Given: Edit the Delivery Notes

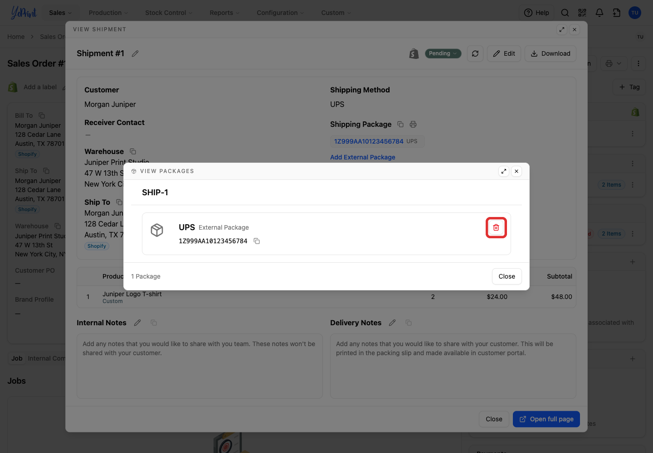Looking at the screenshot, I should coord(392,323).
